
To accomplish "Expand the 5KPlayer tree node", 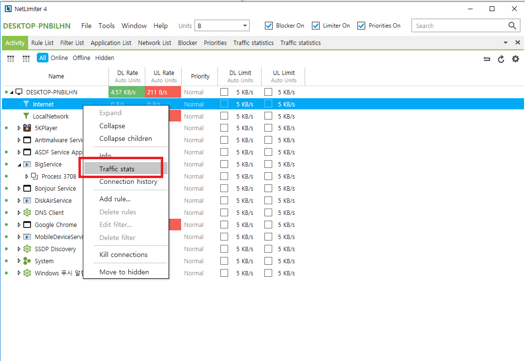I will tap(19, 128).
